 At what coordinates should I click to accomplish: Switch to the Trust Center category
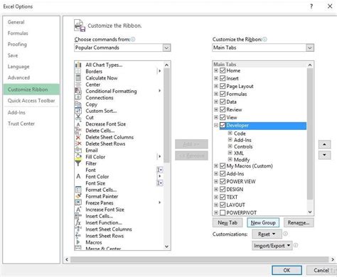[x=21, y=124]
